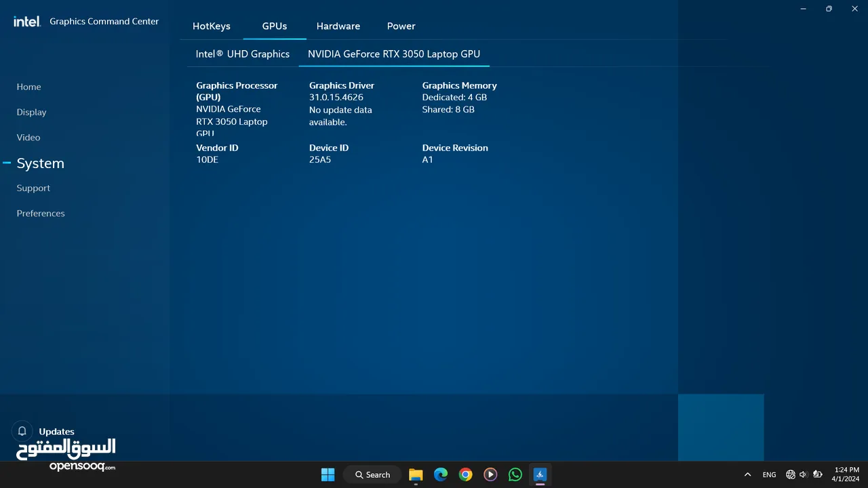Screen dimensions: 868x488
Task: Click the Intel logo
Action: click(27, 21)
